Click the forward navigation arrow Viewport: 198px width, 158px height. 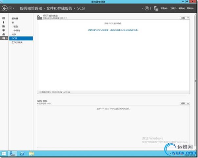(10, 8)
